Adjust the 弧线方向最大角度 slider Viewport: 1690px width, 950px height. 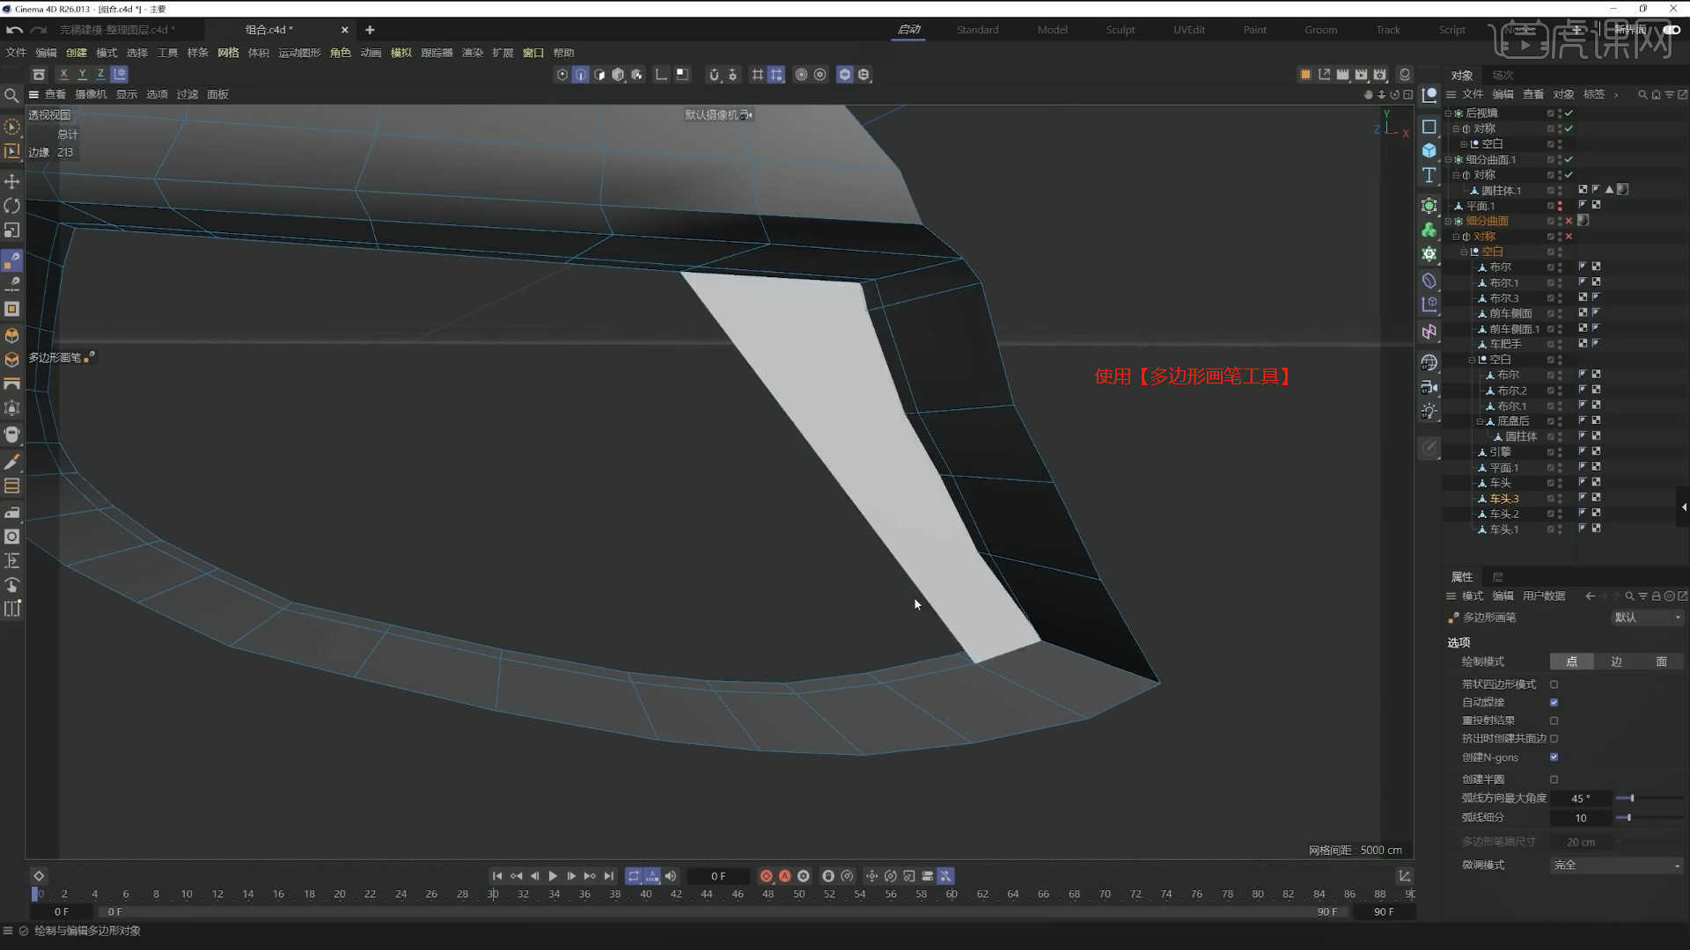coord(1649,799)
